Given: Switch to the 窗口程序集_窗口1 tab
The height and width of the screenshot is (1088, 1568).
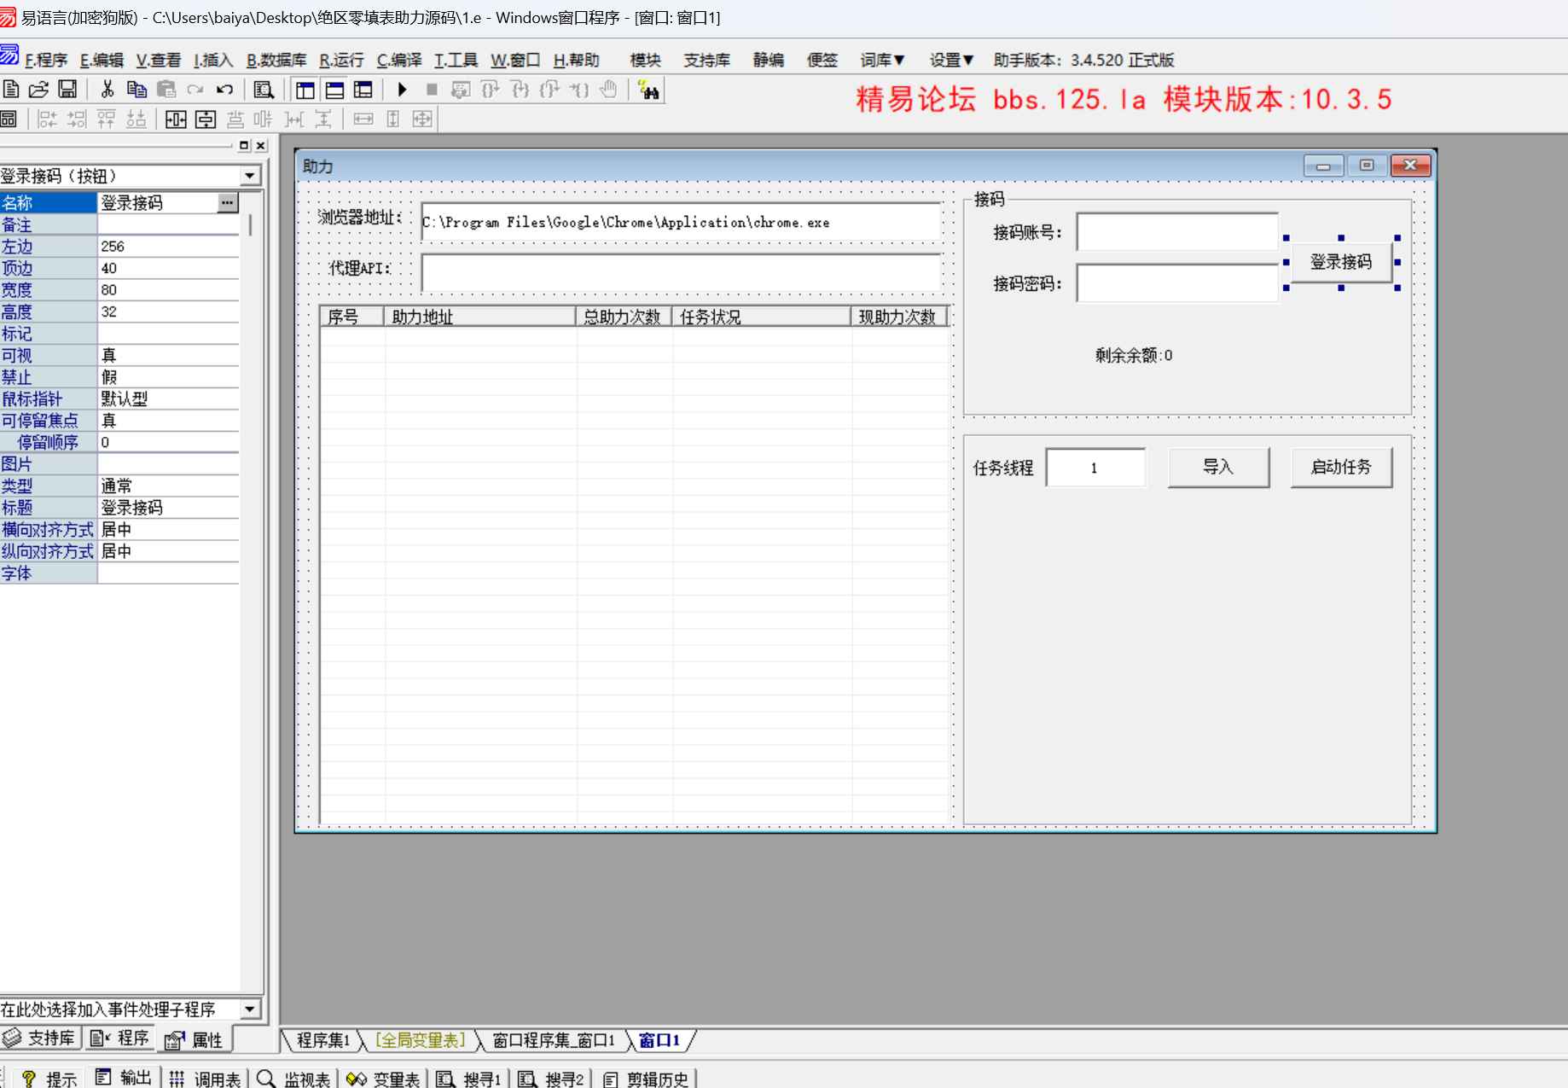Looking at the screenshot, I should 553,1040.
